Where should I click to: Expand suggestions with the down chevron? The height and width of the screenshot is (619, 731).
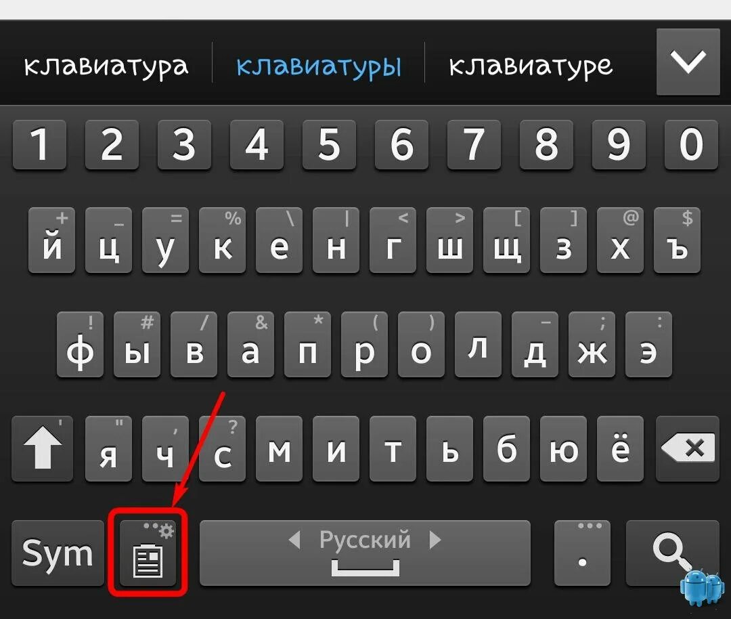coord(688,62)
